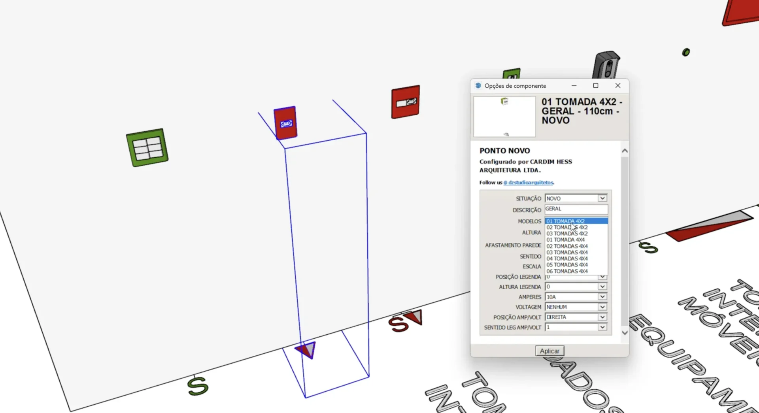The width and height of the screenshot is (759, 413).
Task: Choose 02 TOMADAS 4X4 from the list
Action: pyautogui.click(x=567, y=246)
